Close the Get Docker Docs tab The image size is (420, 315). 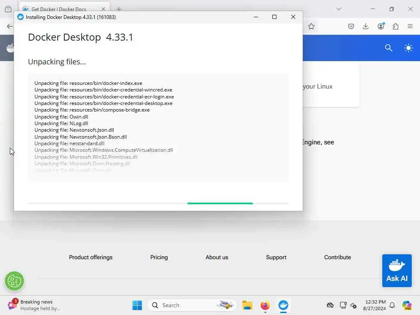click(x=103, y=9)
